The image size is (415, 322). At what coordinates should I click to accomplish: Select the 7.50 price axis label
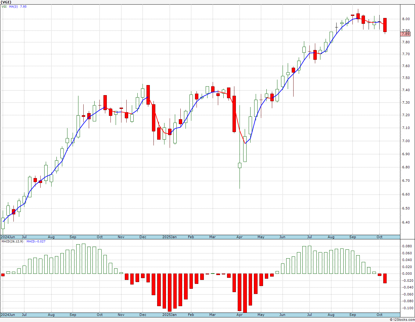406,78
